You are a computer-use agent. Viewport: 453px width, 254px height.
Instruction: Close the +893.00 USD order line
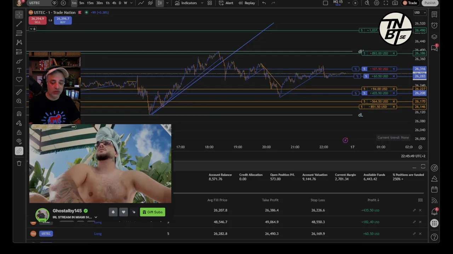click(394, 53)
